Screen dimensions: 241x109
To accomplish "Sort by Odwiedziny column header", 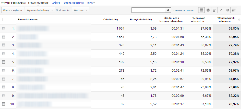I will click(111, 20).
